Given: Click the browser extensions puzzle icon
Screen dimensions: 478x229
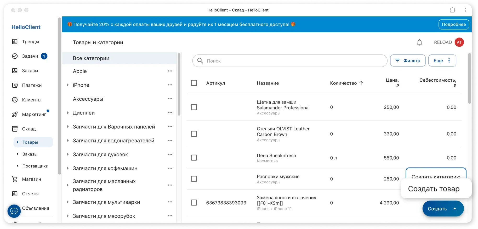Looking at the screenshot, I should click(452, 10).
